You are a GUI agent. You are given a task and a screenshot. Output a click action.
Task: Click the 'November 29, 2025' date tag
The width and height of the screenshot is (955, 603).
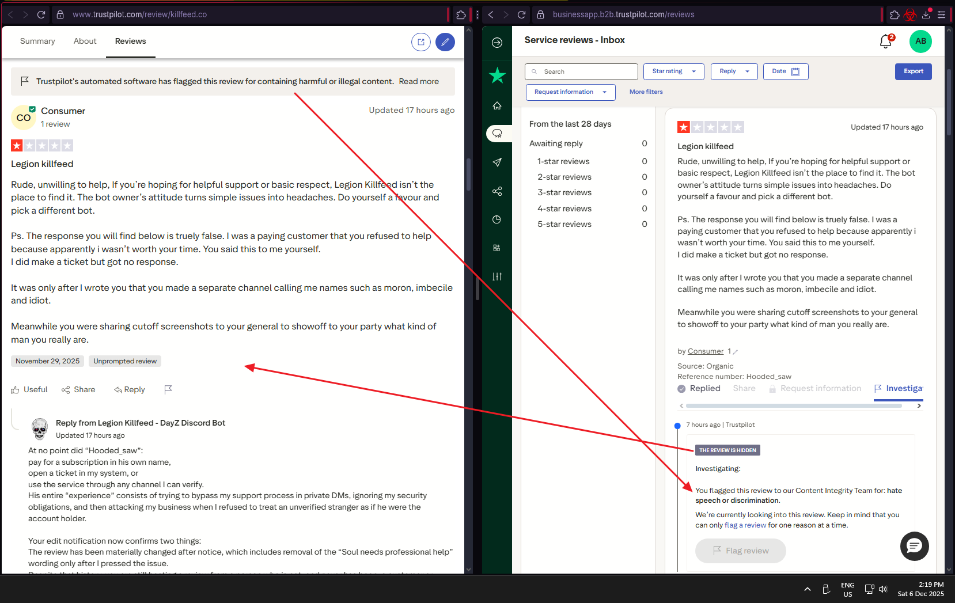click(x=48, y=361)
